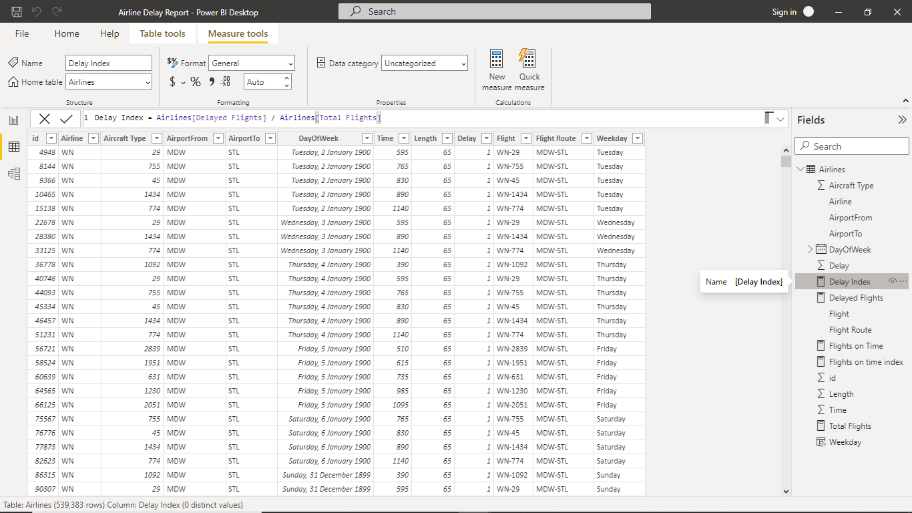Click the Fields search box
912x513 pixels.
851,146
